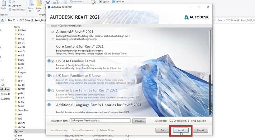Select the it-IT folder in Explorer

pos(20,77)
